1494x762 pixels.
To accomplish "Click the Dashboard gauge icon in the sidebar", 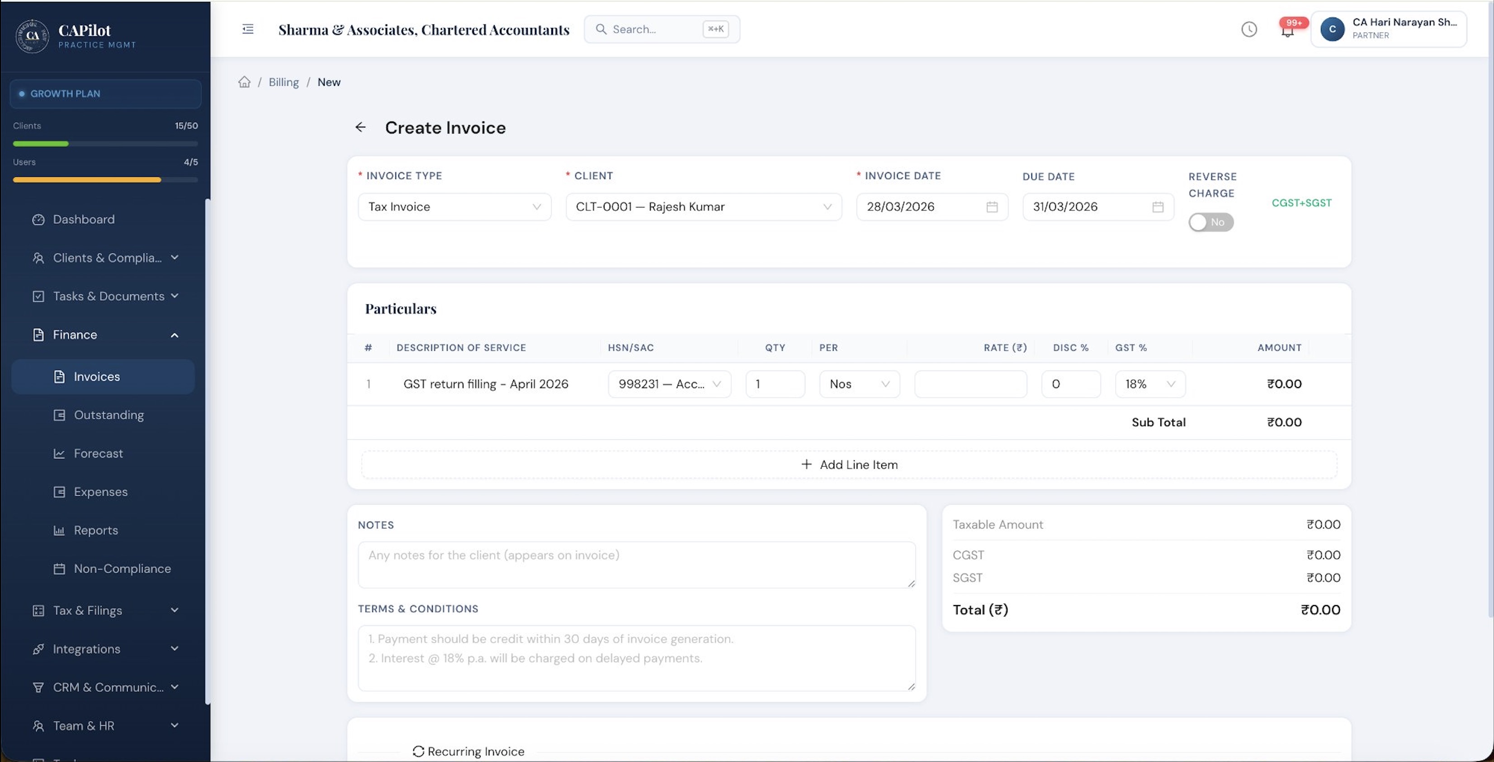I will (x=38, y=219).
